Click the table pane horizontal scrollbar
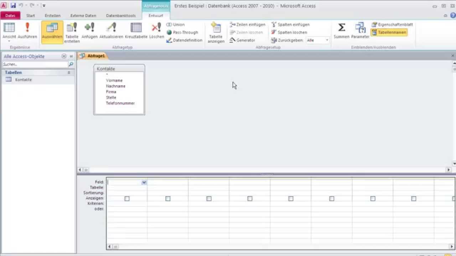 coord(264,170)
